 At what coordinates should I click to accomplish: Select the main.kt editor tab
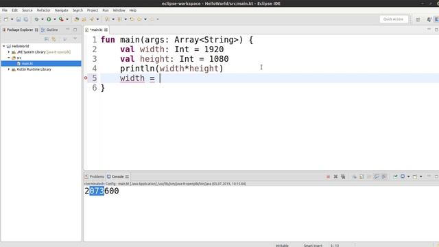[x=96, y=30]
